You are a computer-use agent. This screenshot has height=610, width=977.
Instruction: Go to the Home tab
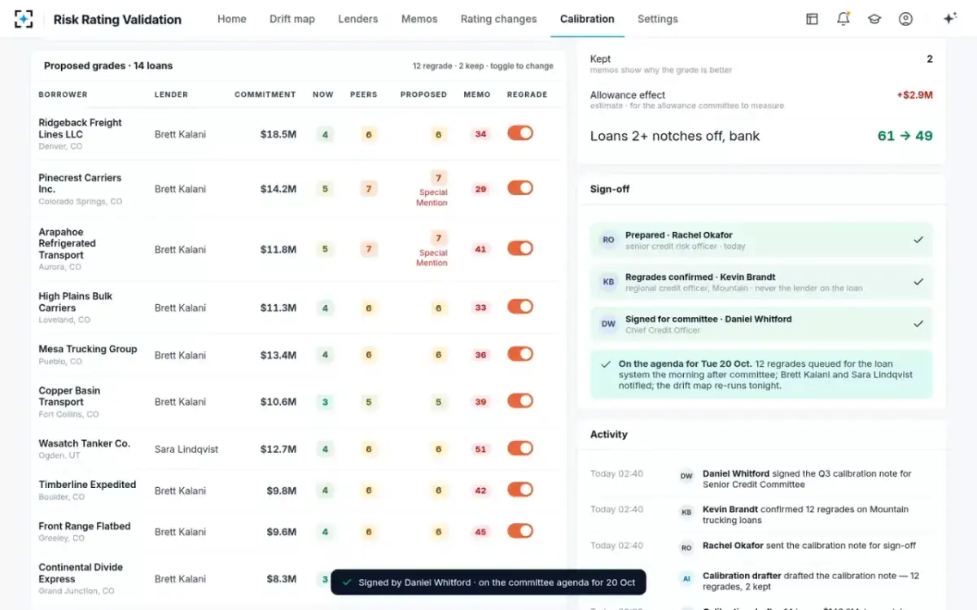point(232,19)
